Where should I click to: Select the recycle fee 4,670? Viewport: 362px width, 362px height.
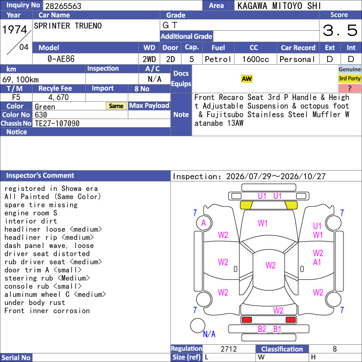click(x=58, y=97)
